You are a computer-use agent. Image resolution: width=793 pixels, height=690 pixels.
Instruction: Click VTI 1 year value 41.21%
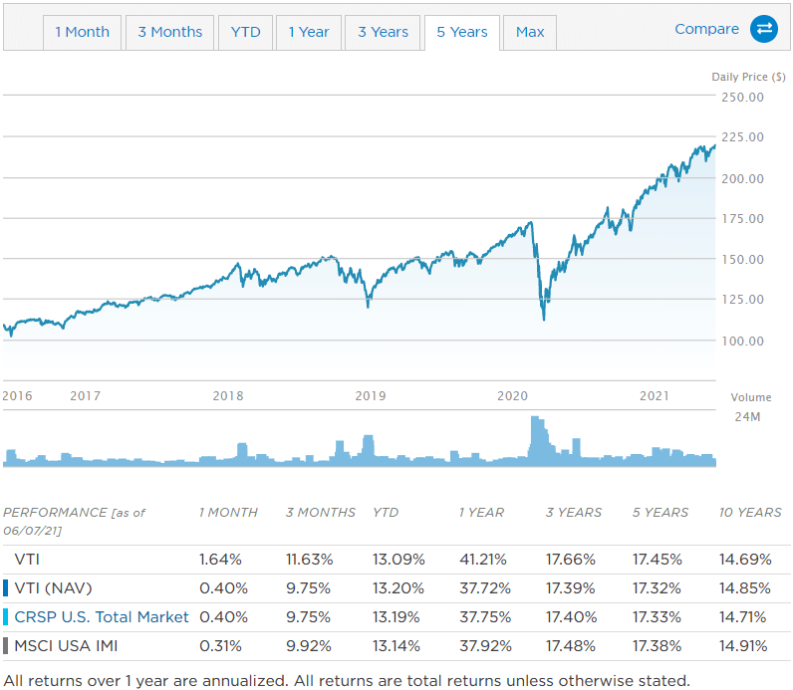point(483,560)
